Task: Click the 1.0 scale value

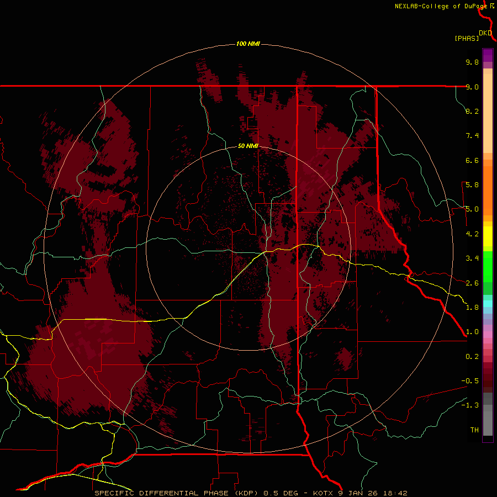Action: pyautogui.click(x=472, y=332)
